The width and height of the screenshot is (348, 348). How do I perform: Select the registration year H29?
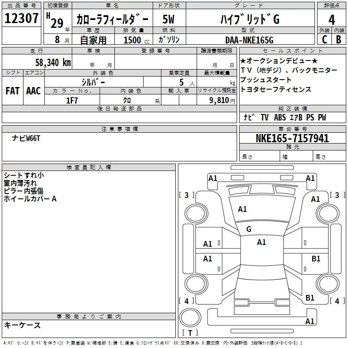pyautogui.click(x=55, y=21)
